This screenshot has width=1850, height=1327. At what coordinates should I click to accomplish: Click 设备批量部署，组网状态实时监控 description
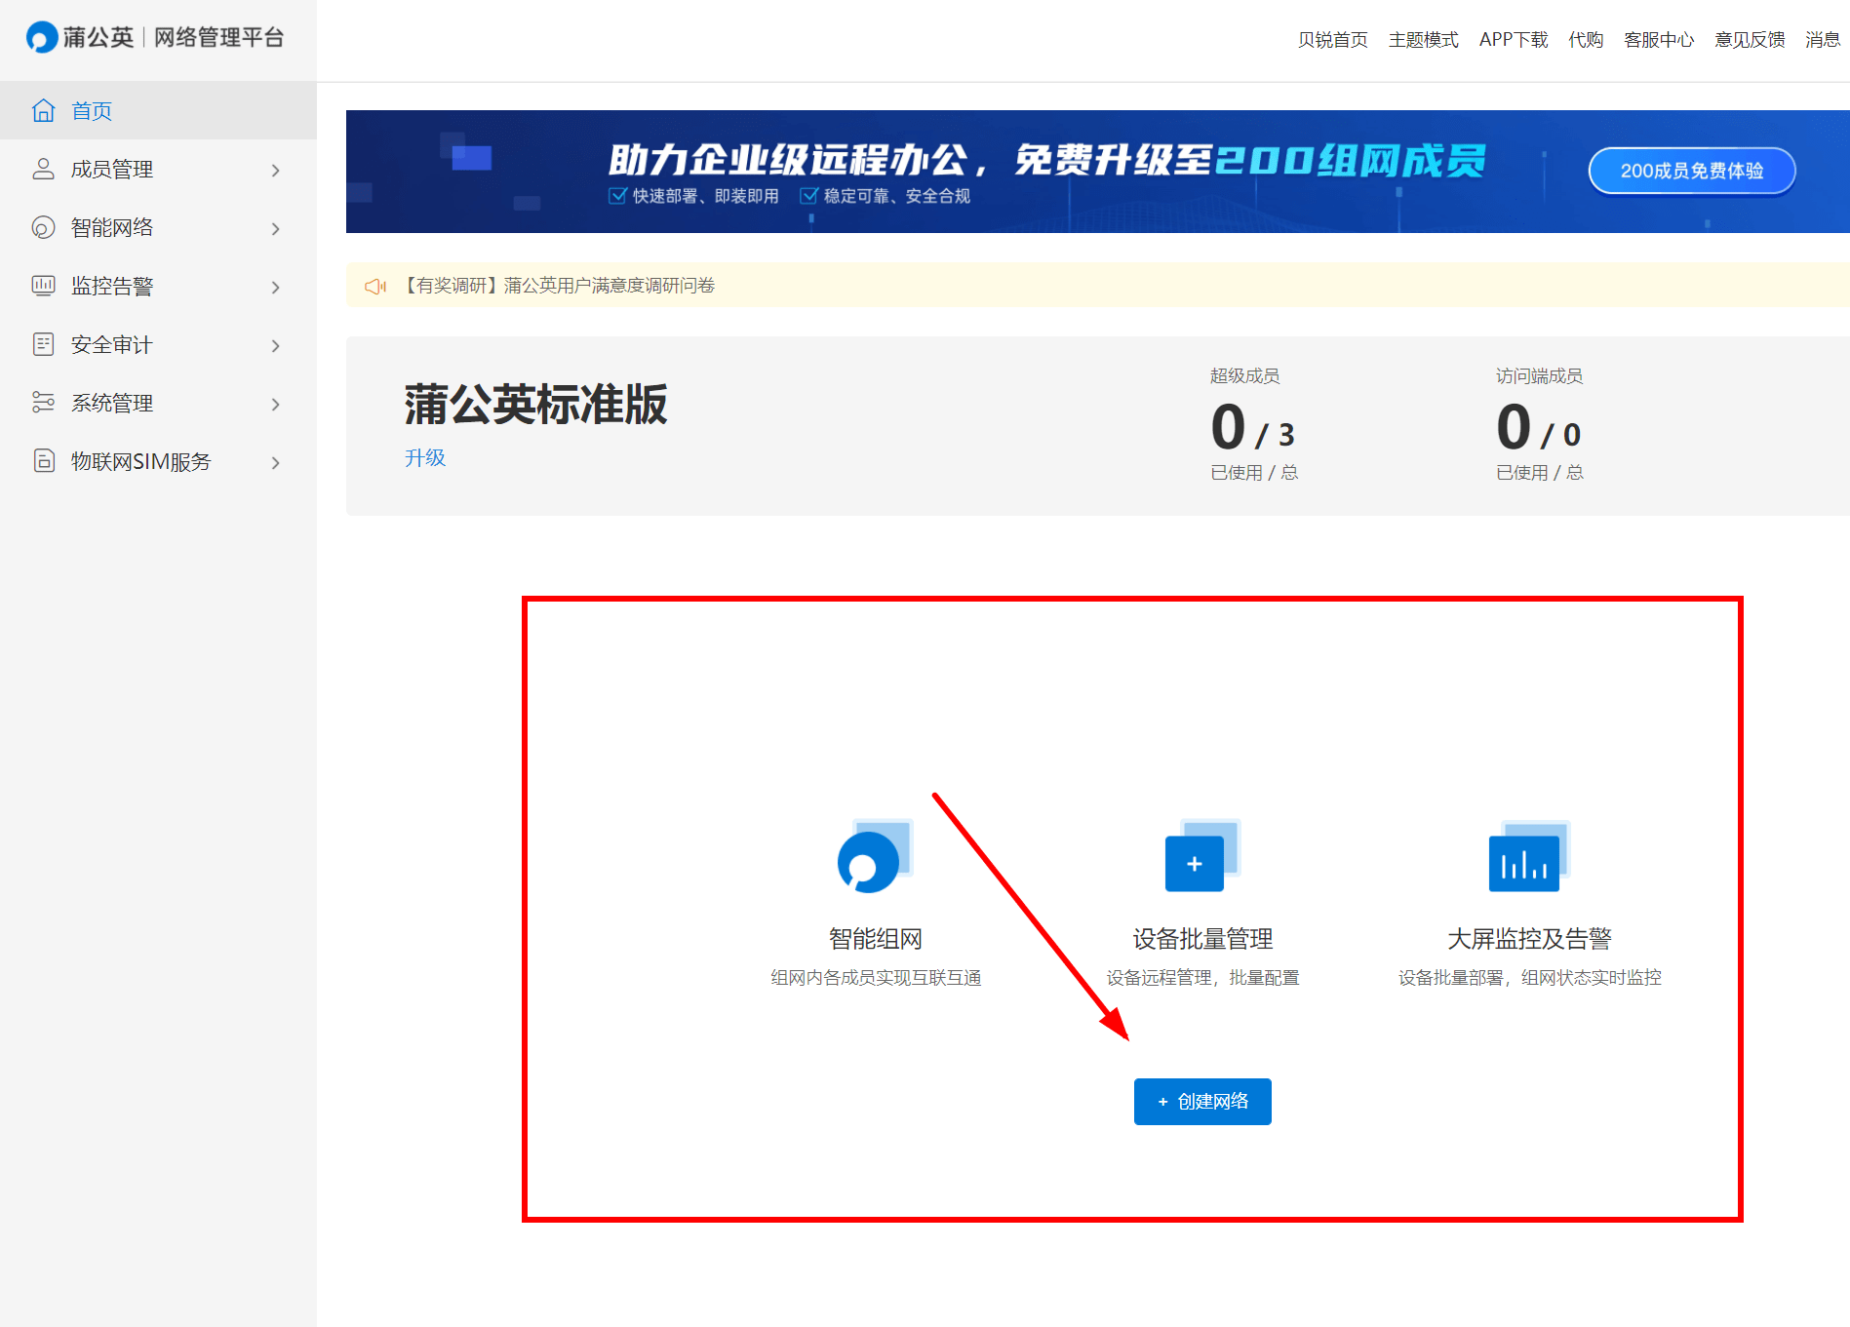(x=1529, y=978)
